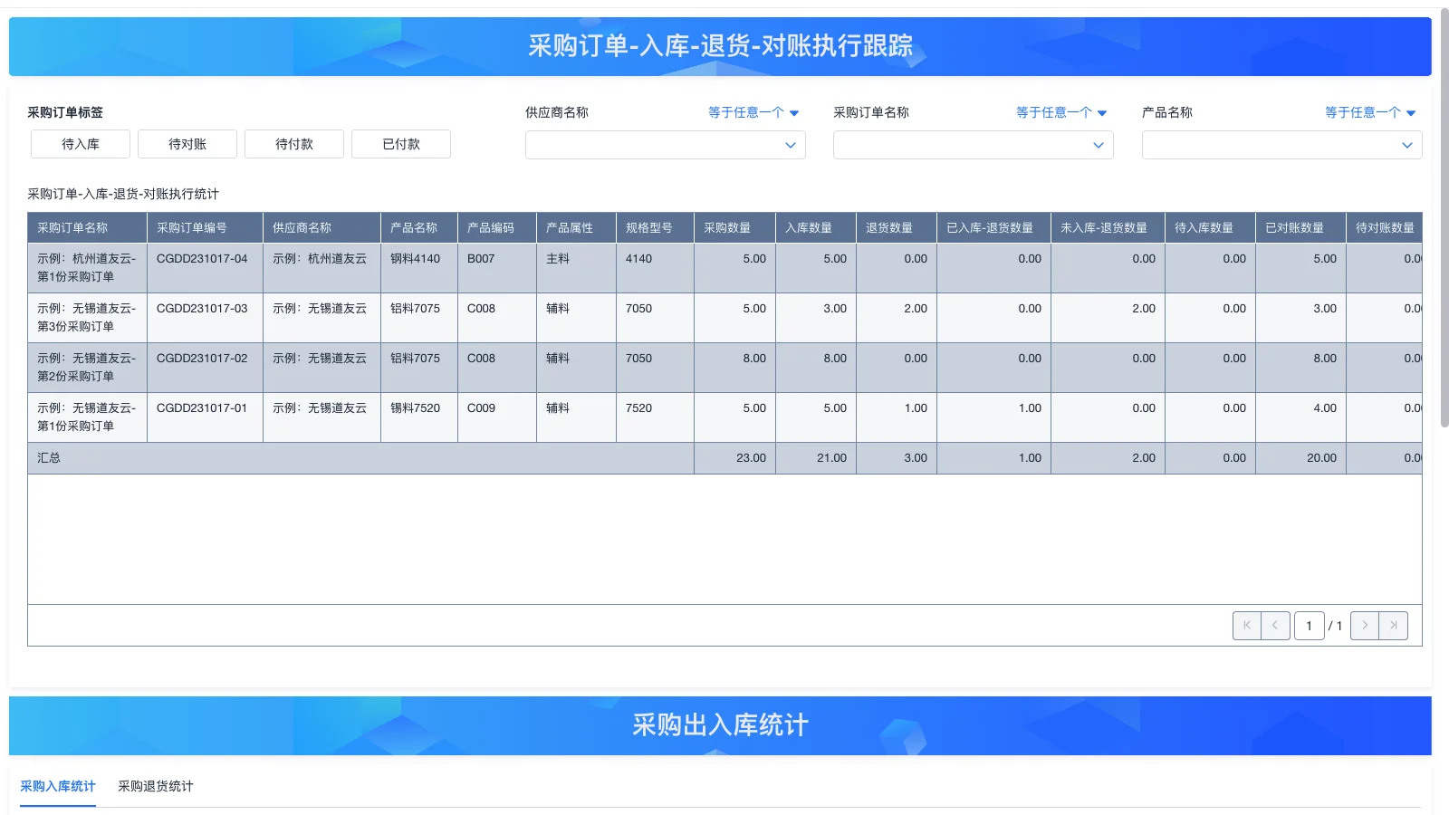Image resolution: width=1449 pixels, height=815 pixels.
Task: Open 采购订单名称 condition dropdown 等于任意一个
Action: coord(1061,112)
